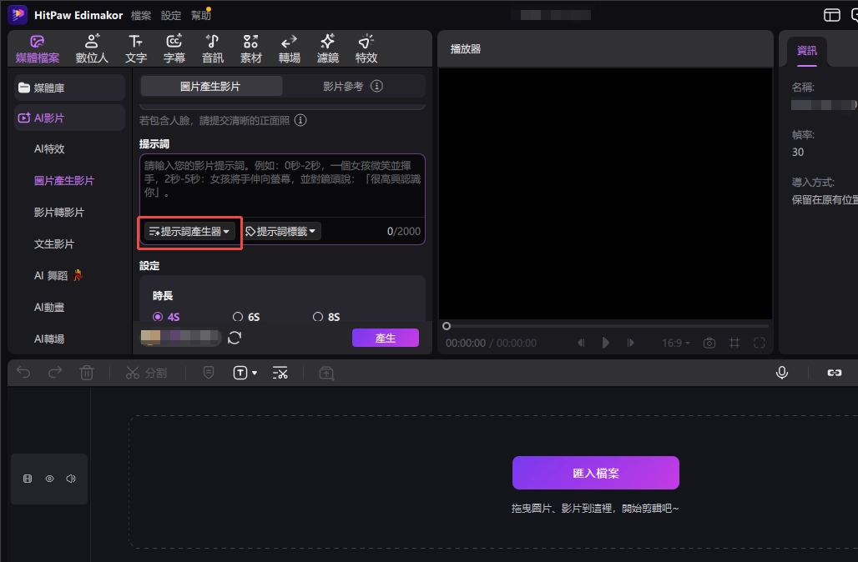Image resolution: width=858 pixels, height=562 pixels.
Task: Enter fullscreen in the player
Action: tap(759, 343)
